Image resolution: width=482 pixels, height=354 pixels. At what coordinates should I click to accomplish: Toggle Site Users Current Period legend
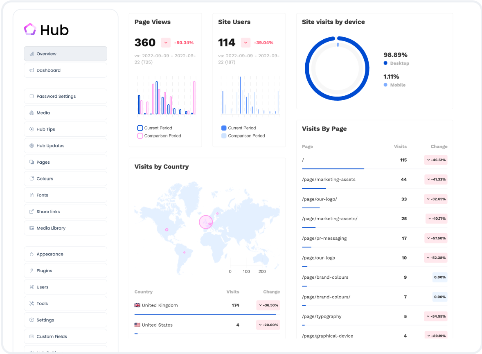239,128
